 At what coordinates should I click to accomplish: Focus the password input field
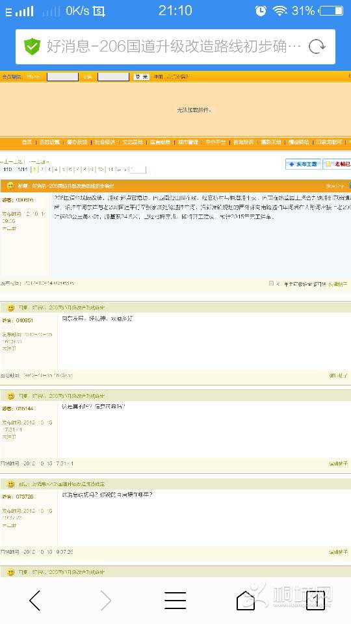click(x=113, y=77)
